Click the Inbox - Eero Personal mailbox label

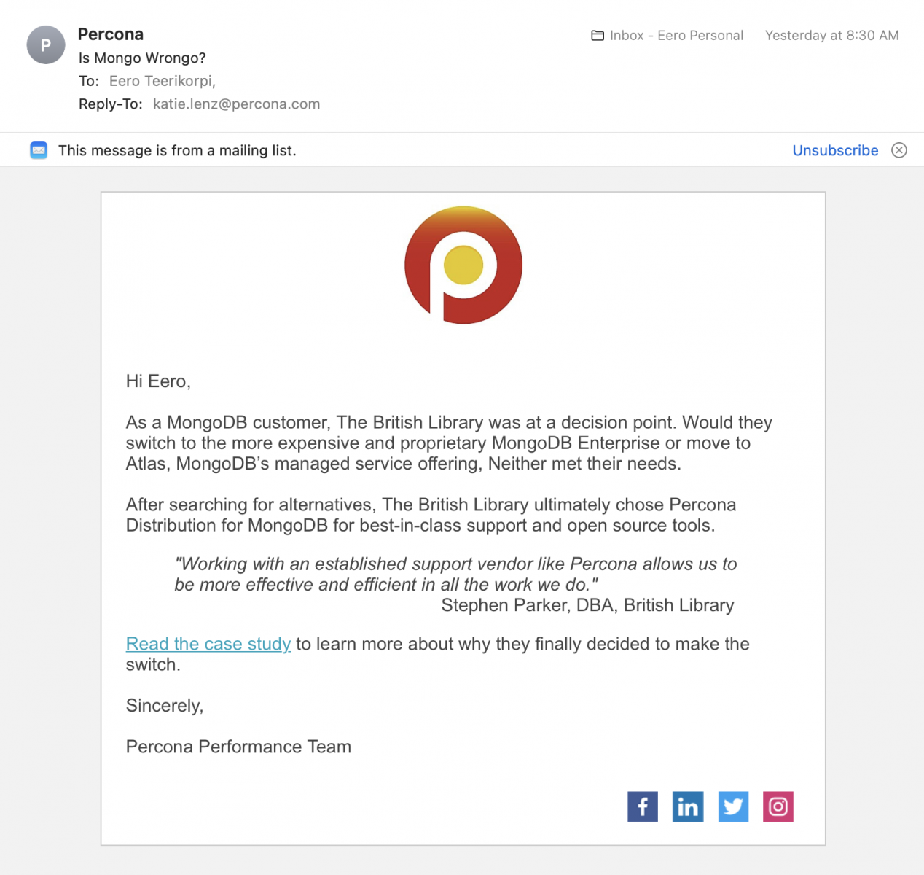coord(676,35)
